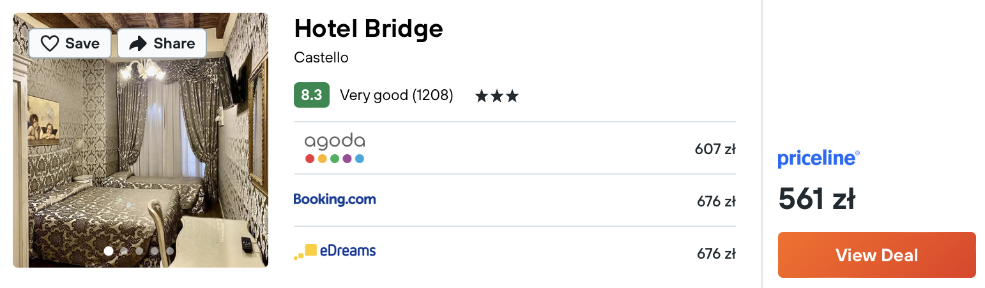Select agoda's 607 zł price

click(715, 150)
